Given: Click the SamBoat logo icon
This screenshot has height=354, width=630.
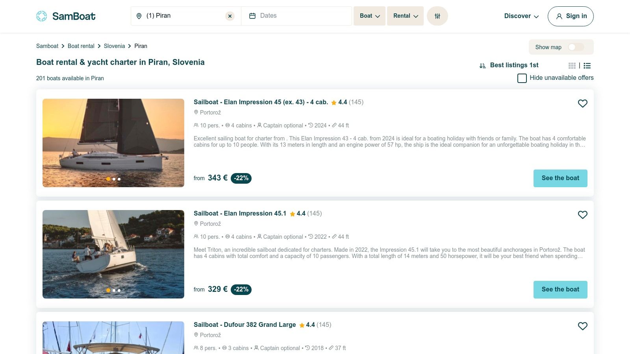Looking at the screenshot, I should pos(42,16).
